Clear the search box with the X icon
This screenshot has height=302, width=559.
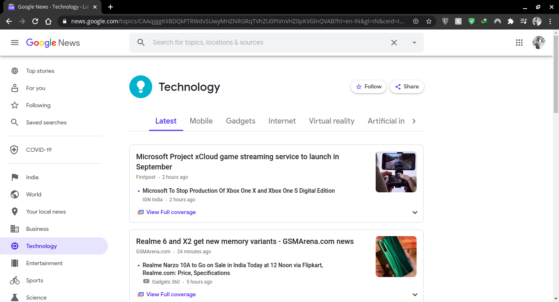[394, 43]
